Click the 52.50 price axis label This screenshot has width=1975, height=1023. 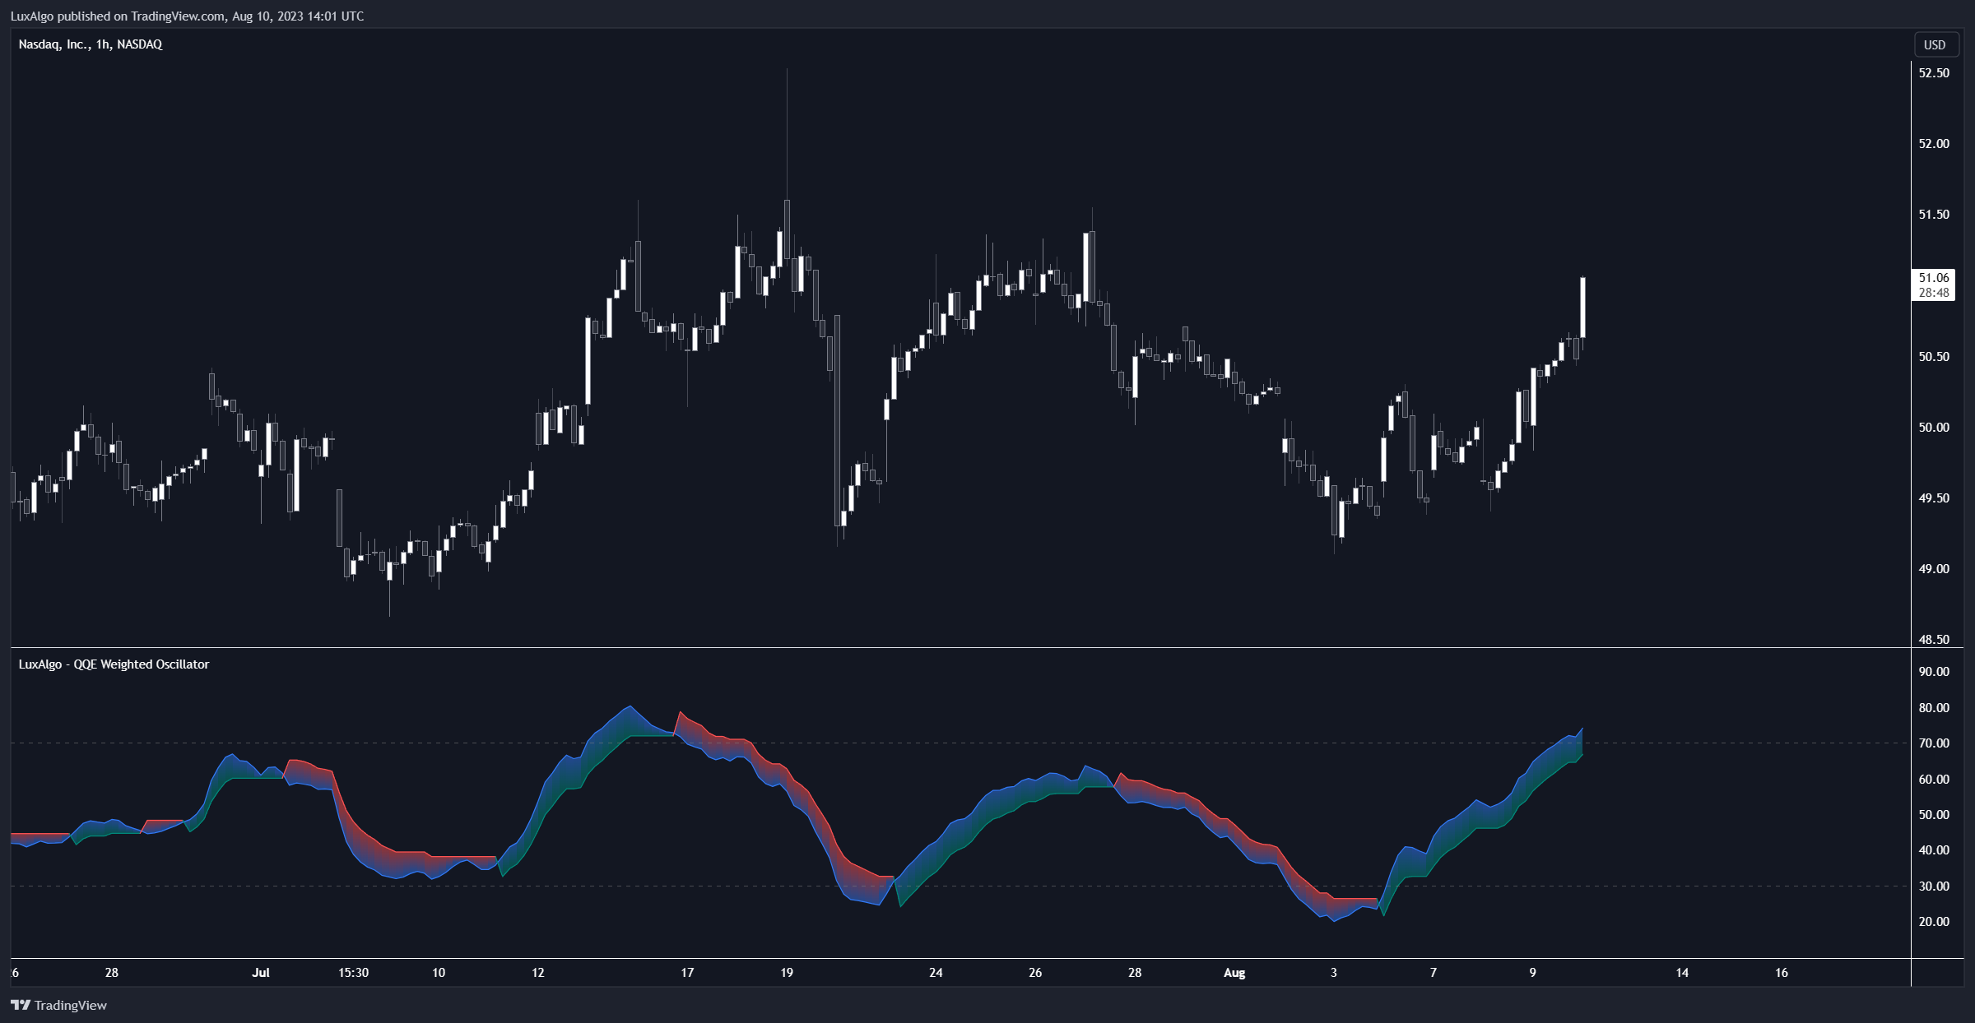point(1934,73)
